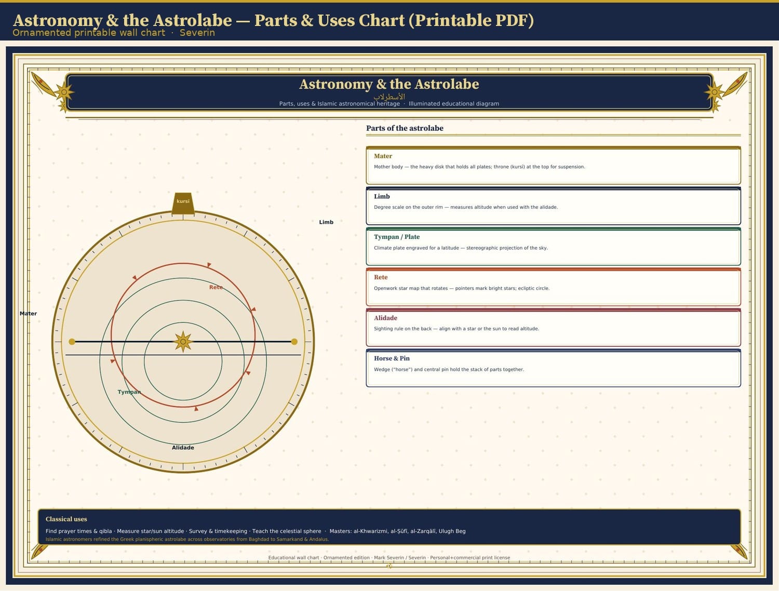Click the 'Parts of the astrolabe' section heading

click(x=405, y=128)
